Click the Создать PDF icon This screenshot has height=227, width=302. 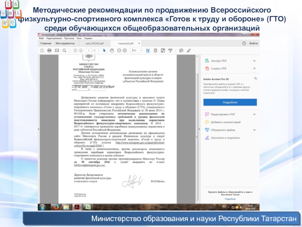(207, 68)
